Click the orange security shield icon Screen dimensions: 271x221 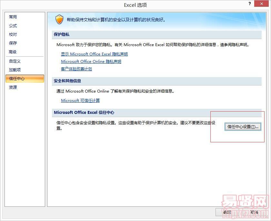tap(59, 19)
